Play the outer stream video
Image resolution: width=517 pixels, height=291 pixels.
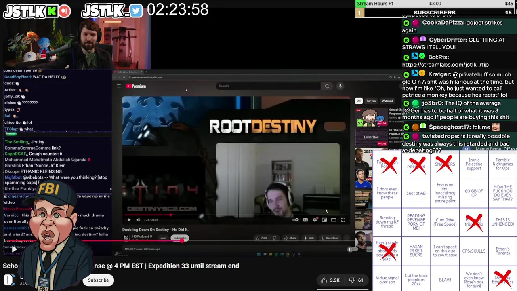pos(15,249)
